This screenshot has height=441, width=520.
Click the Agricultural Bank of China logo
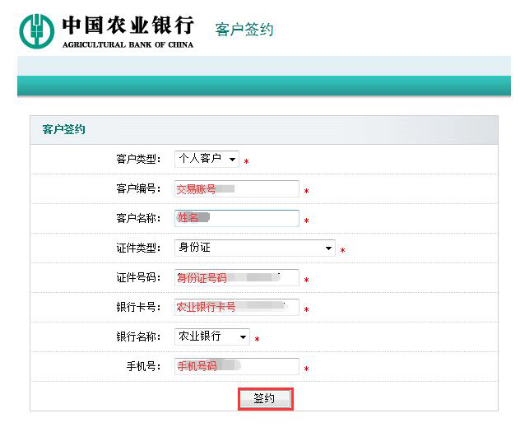pos(36,31)
